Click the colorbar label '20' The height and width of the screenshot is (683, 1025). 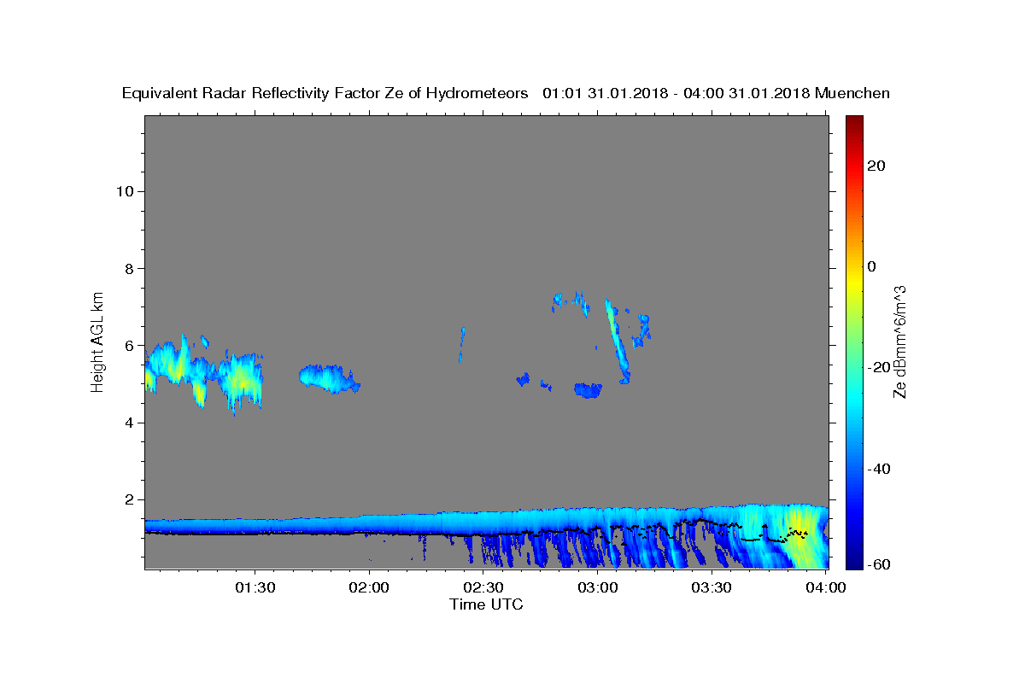click(876, 166)
